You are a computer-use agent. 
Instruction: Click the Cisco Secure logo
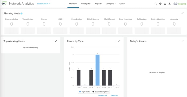pos(179,4)
